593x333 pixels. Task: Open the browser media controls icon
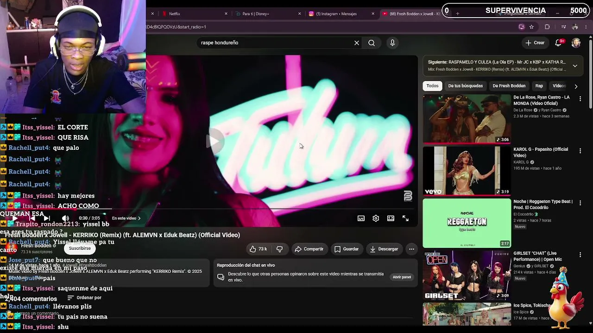coord(563,27)
